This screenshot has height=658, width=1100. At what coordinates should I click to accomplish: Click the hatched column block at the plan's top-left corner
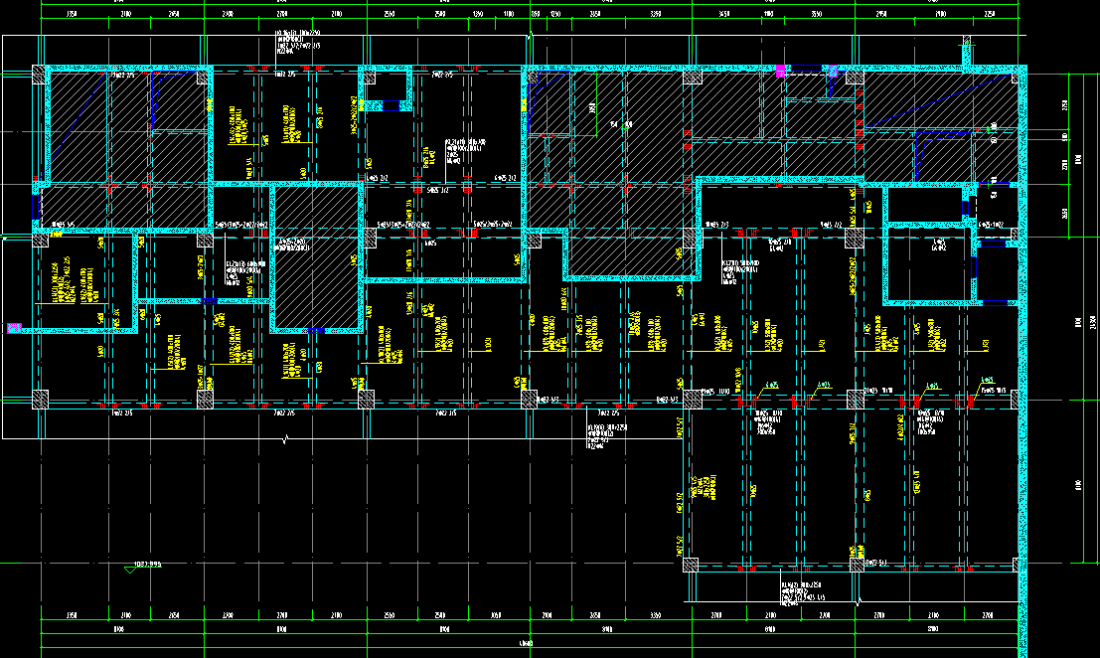pos(40,76)
